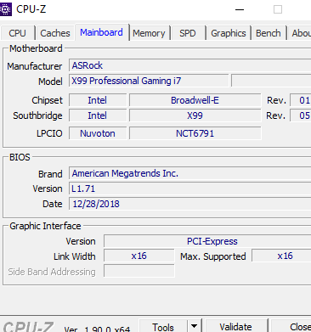Image resolution: width=311 pixels, height=332 pixels.
Task: Click the PCI-Express version value
Action: click(207, 241)
